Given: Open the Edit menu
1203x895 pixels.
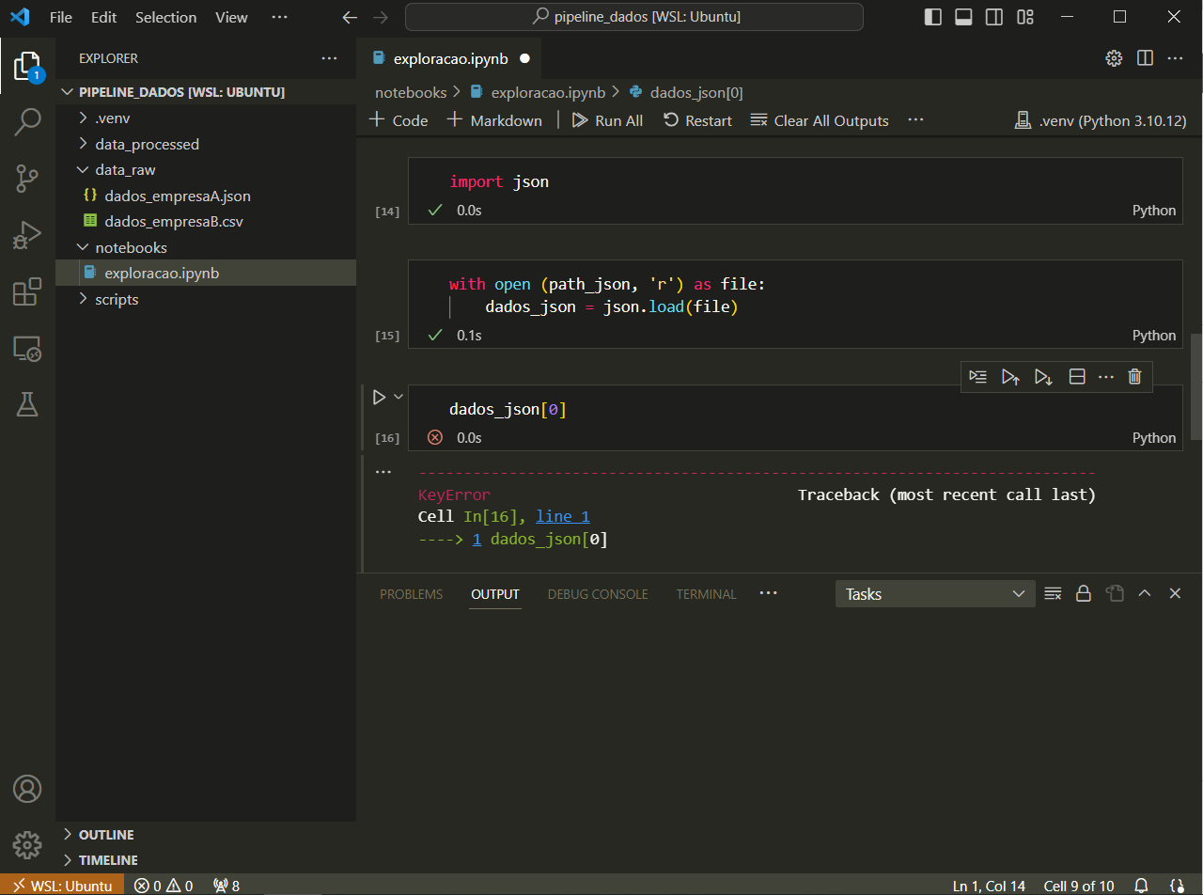Looking at the screenshot, I should [103, 17].
